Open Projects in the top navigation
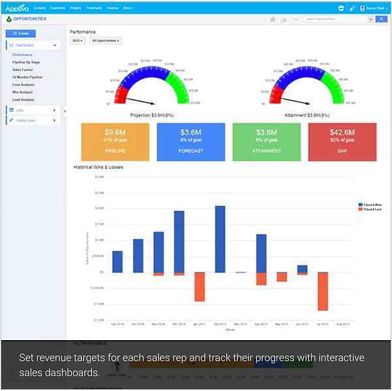 (x=76, y=8)
